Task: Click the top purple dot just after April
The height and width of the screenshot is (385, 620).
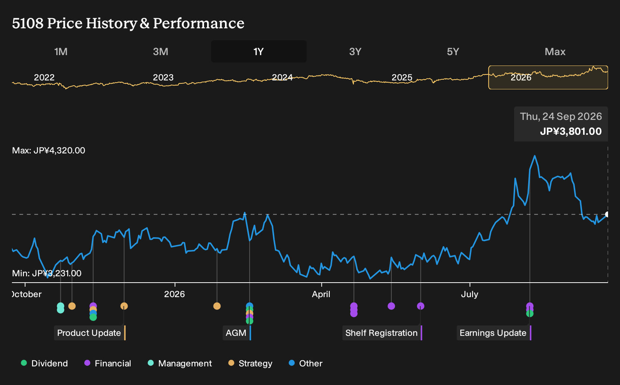Action: (354, 306)
